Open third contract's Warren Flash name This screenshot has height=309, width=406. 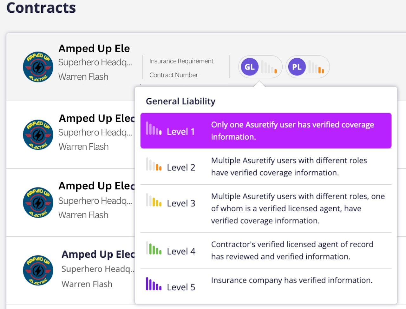click(x=83, y=215)
